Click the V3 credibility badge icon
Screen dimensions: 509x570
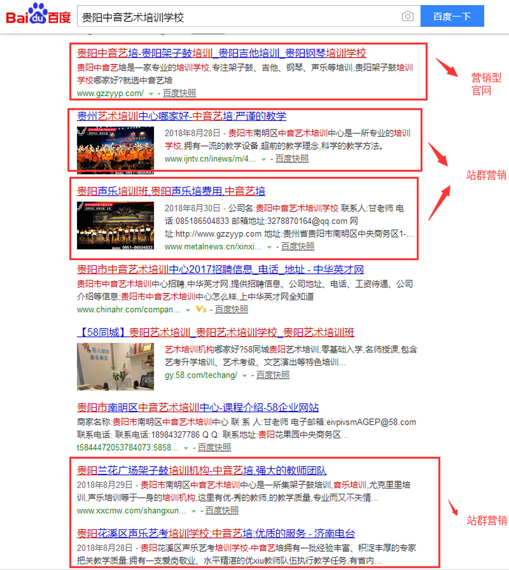click(x=201, y=309)
